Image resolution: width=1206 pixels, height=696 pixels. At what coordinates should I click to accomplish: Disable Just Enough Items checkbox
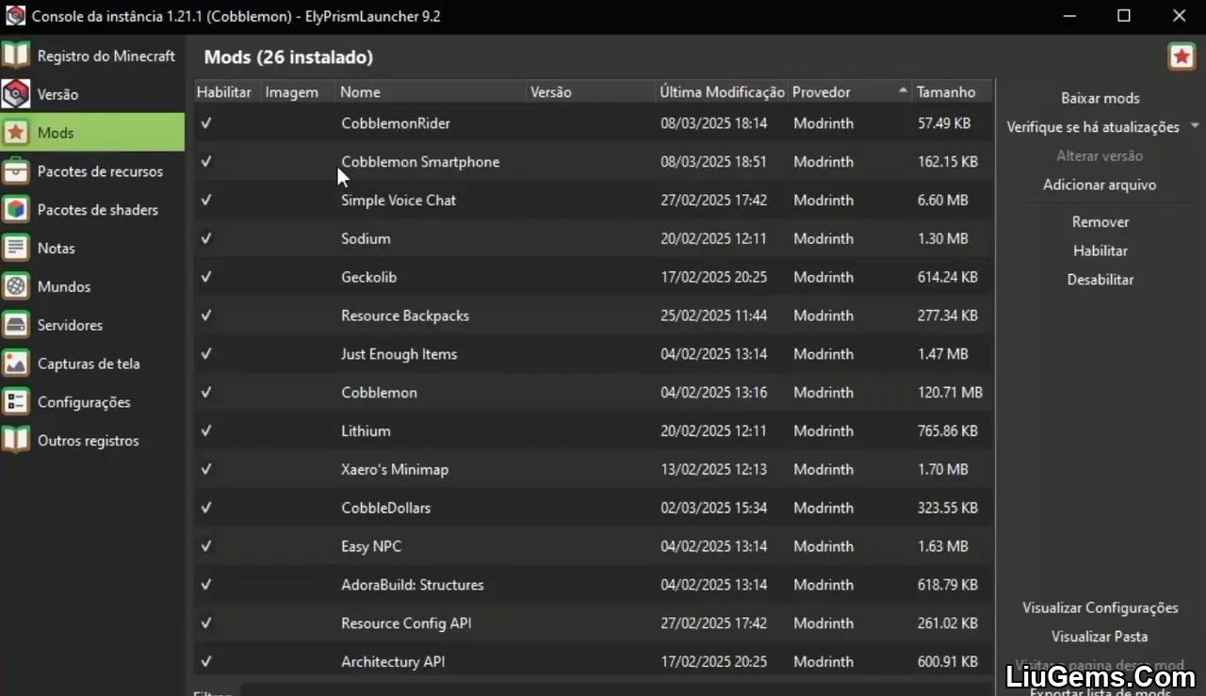click(206, 354)
